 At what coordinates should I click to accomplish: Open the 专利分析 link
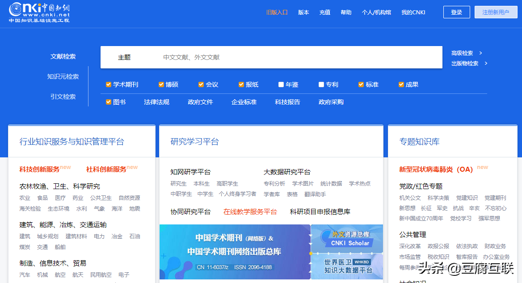(x=274, y=183)
